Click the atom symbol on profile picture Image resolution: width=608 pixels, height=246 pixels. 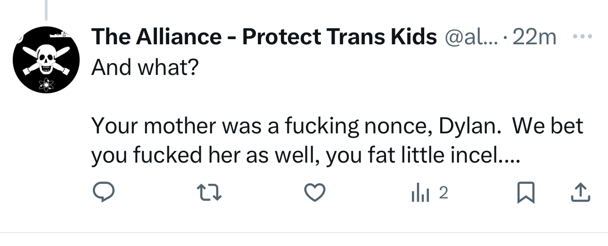pos(46,85)
